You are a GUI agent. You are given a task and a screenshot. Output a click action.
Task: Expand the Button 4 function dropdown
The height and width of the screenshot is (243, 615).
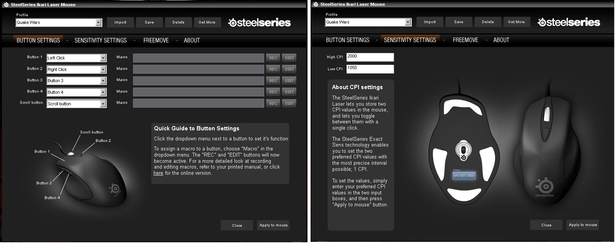pos(77,92)
